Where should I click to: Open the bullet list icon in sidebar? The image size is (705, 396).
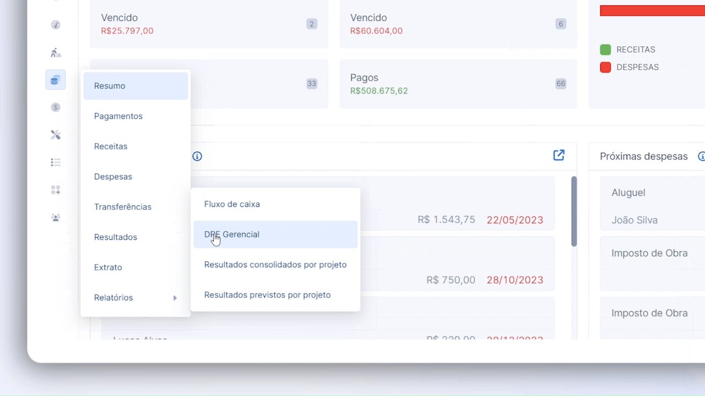(55, 162)
